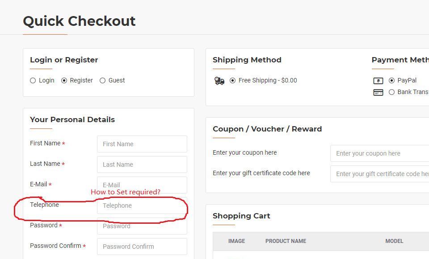Choose PayPal as payment method
The width and height of the screenshot is (429, 259).
click(x=391, y=81)
